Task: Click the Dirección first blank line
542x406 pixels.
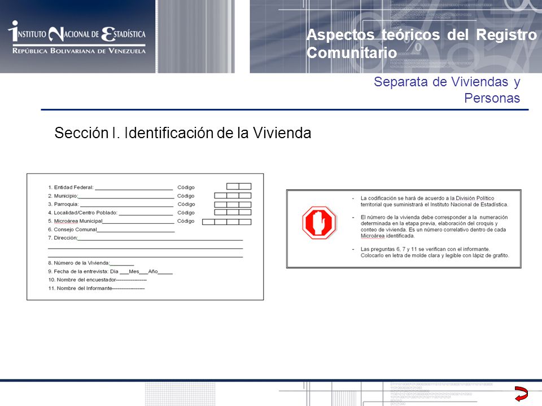Action: tap(160, 238)
